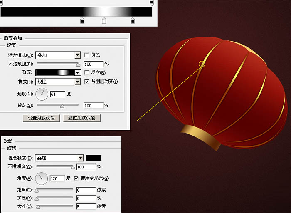This screenshot has width=291, height=213.
Task: Click the angle field showing 120
Action: point(57,178)
